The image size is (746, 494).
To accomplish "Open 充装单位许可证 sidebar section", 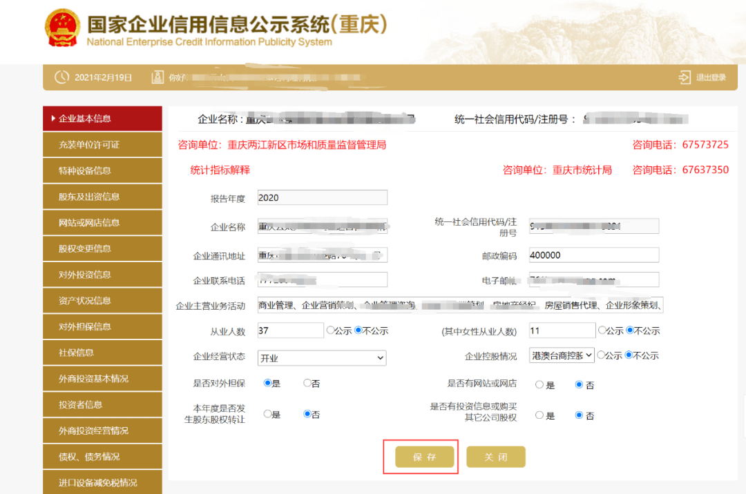I will point(102,144).
